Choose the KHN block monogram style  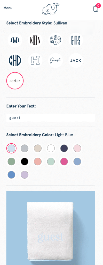(35, 40)
